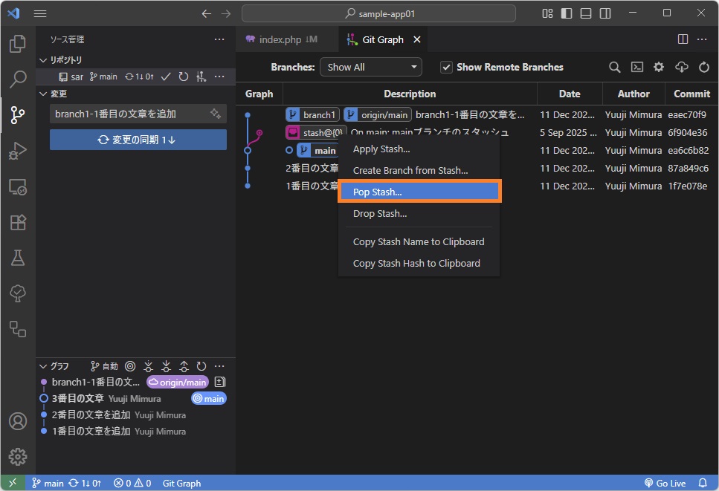Open the hamburger application menu
The height and width of the screenshot is (491, 719).
click(x=40, y=13)
